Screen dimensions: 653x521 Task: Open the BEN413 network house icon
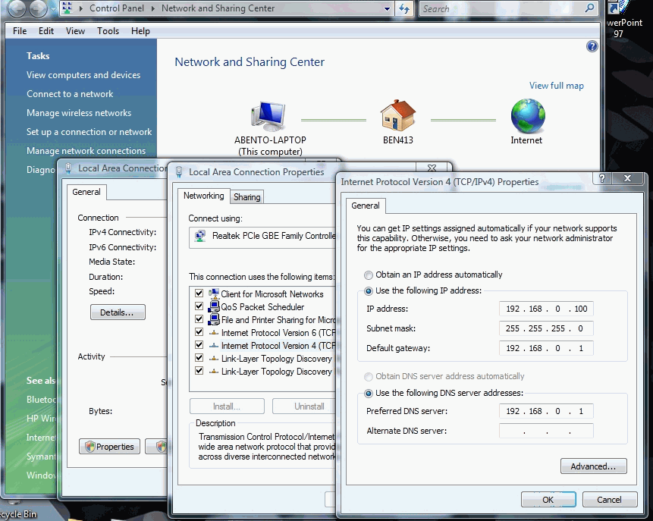[x=397, y=114]
